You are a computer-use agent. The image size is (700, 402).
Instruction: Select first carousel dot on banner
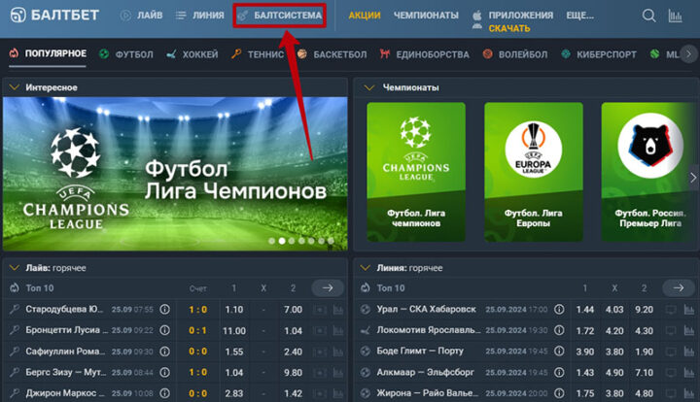(x=272, y=241)
